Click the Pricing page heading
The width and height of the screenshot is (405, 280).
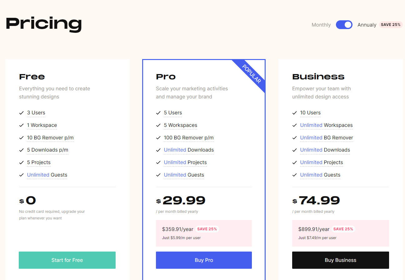click(x=44, y=24)
